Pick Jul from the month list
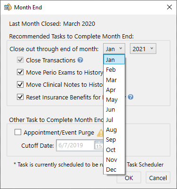 click(114, 120)
